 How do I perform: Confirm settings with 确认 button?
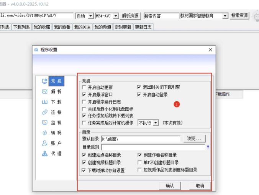(170, 186)
